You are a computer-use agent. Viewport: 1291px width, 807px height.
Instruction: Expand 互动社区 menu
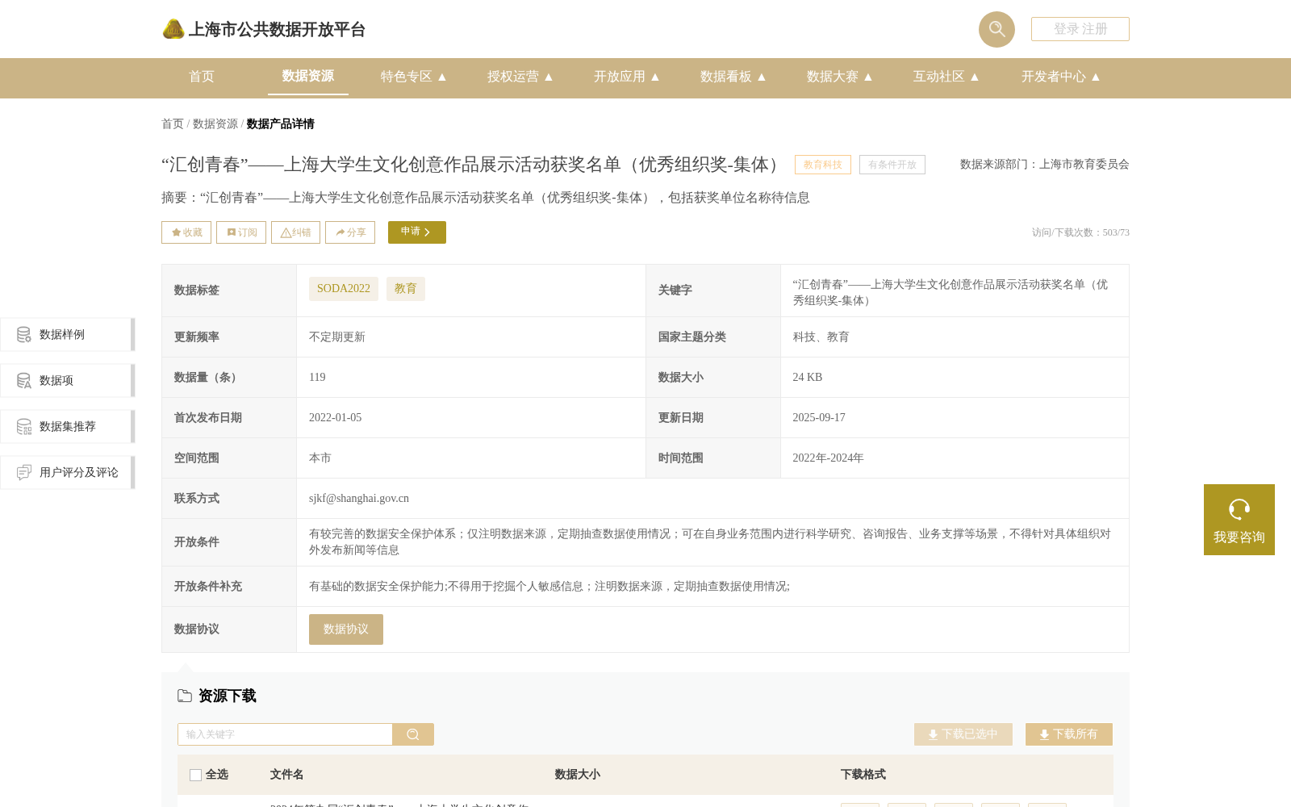(946, 77)
